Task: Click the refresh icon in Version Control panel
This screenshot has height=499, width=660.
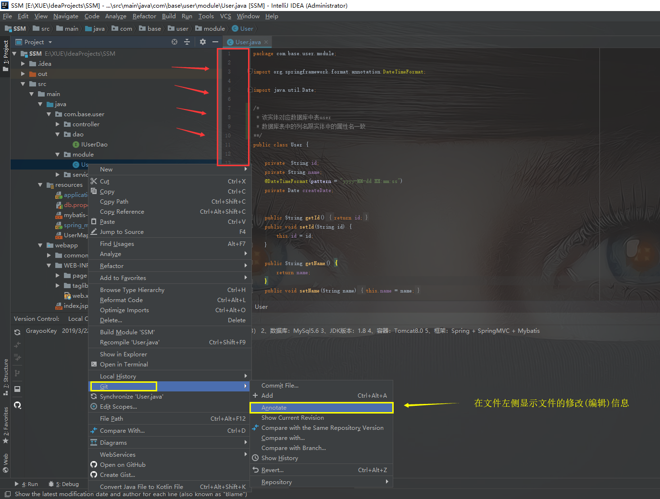Action: click(x=17, y=332)
